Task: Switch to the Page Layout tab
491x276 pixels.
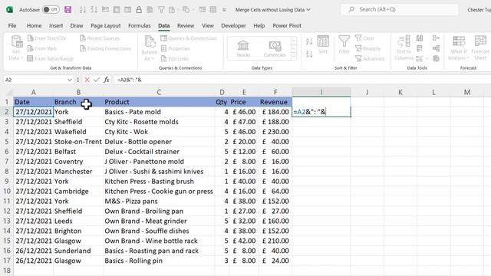Action: [x=106, y=25]
